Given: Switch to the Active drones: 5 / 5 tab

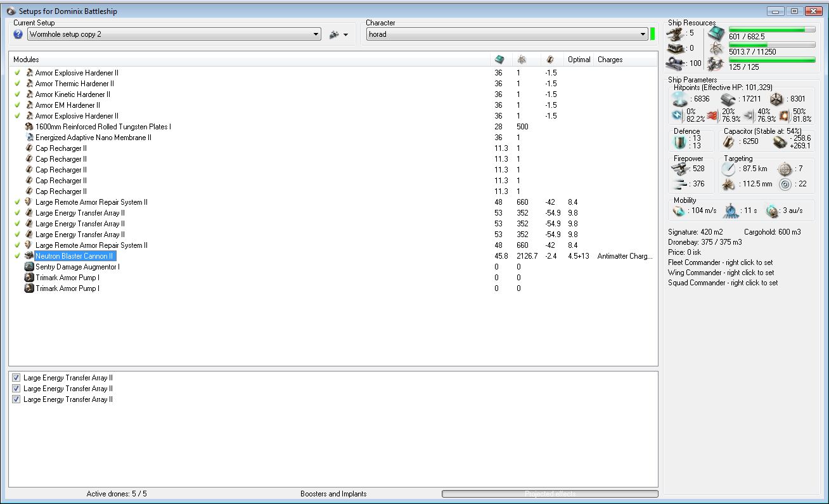Looking at the screenshot, I should point(117,494).
